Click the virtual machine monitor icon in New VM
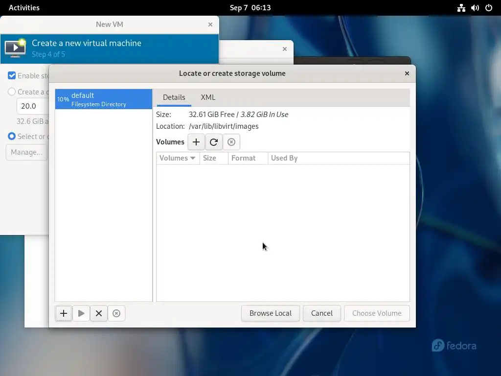Image resolution: width=501 pixels, height=376 pixels. tap(15, 48)
